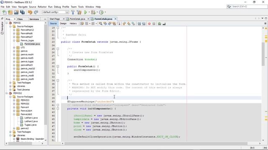The image size is (268, 150).
Task: Click the Stop Macro Recording icon
Action: tap(154, 24)
